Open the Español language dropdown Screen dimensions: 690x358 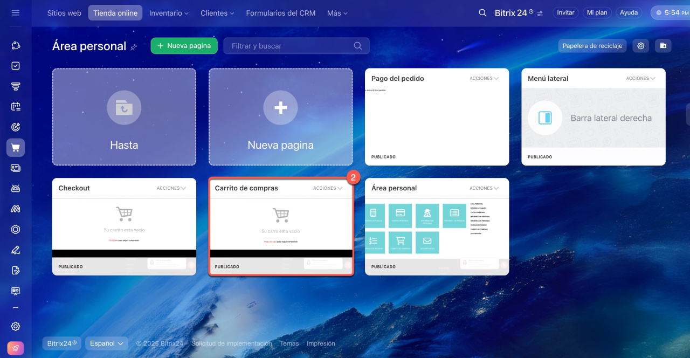click(107, 343)
